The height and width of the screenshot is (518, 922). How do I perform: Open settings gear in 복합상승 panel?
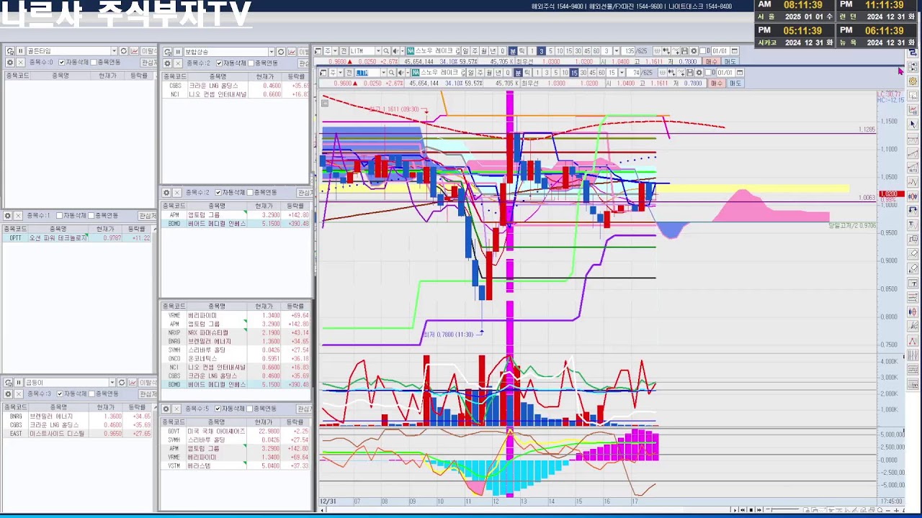167,63
